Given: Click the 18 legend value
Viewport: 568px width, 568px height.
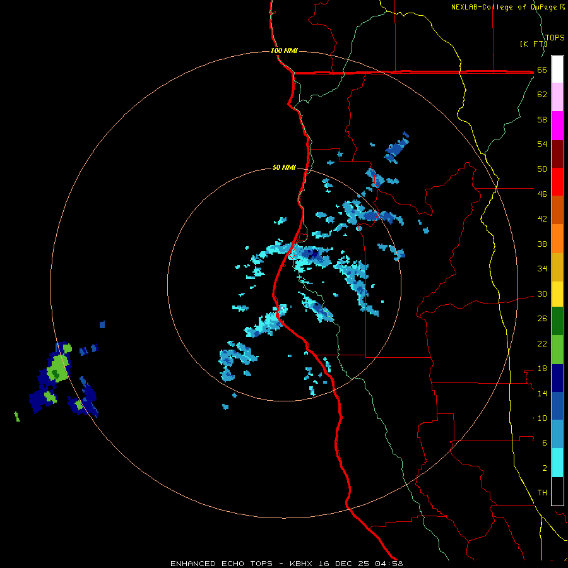Looking at the screenshot, I should 542,369.
